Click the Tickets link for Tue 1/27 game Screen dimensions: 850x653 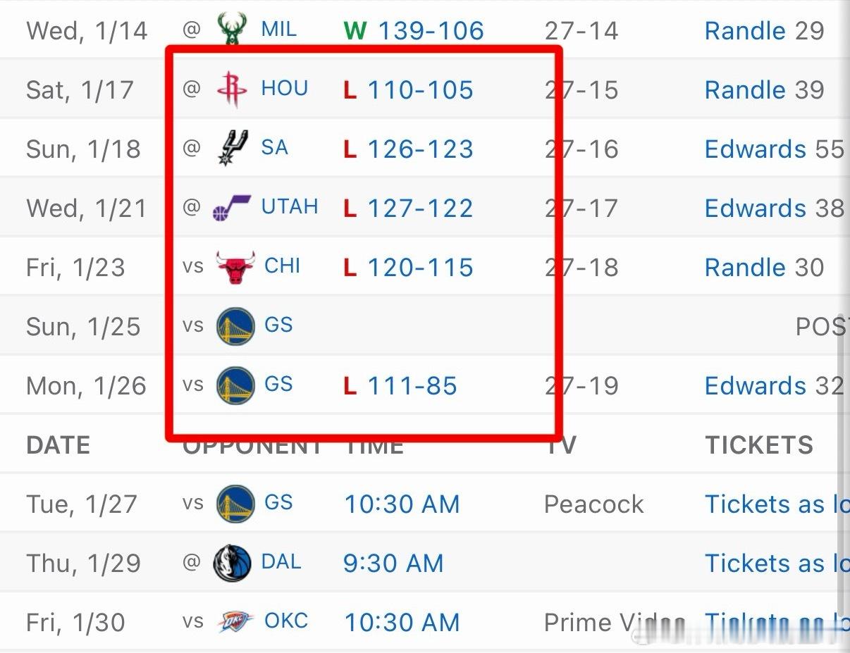[775, 504]
